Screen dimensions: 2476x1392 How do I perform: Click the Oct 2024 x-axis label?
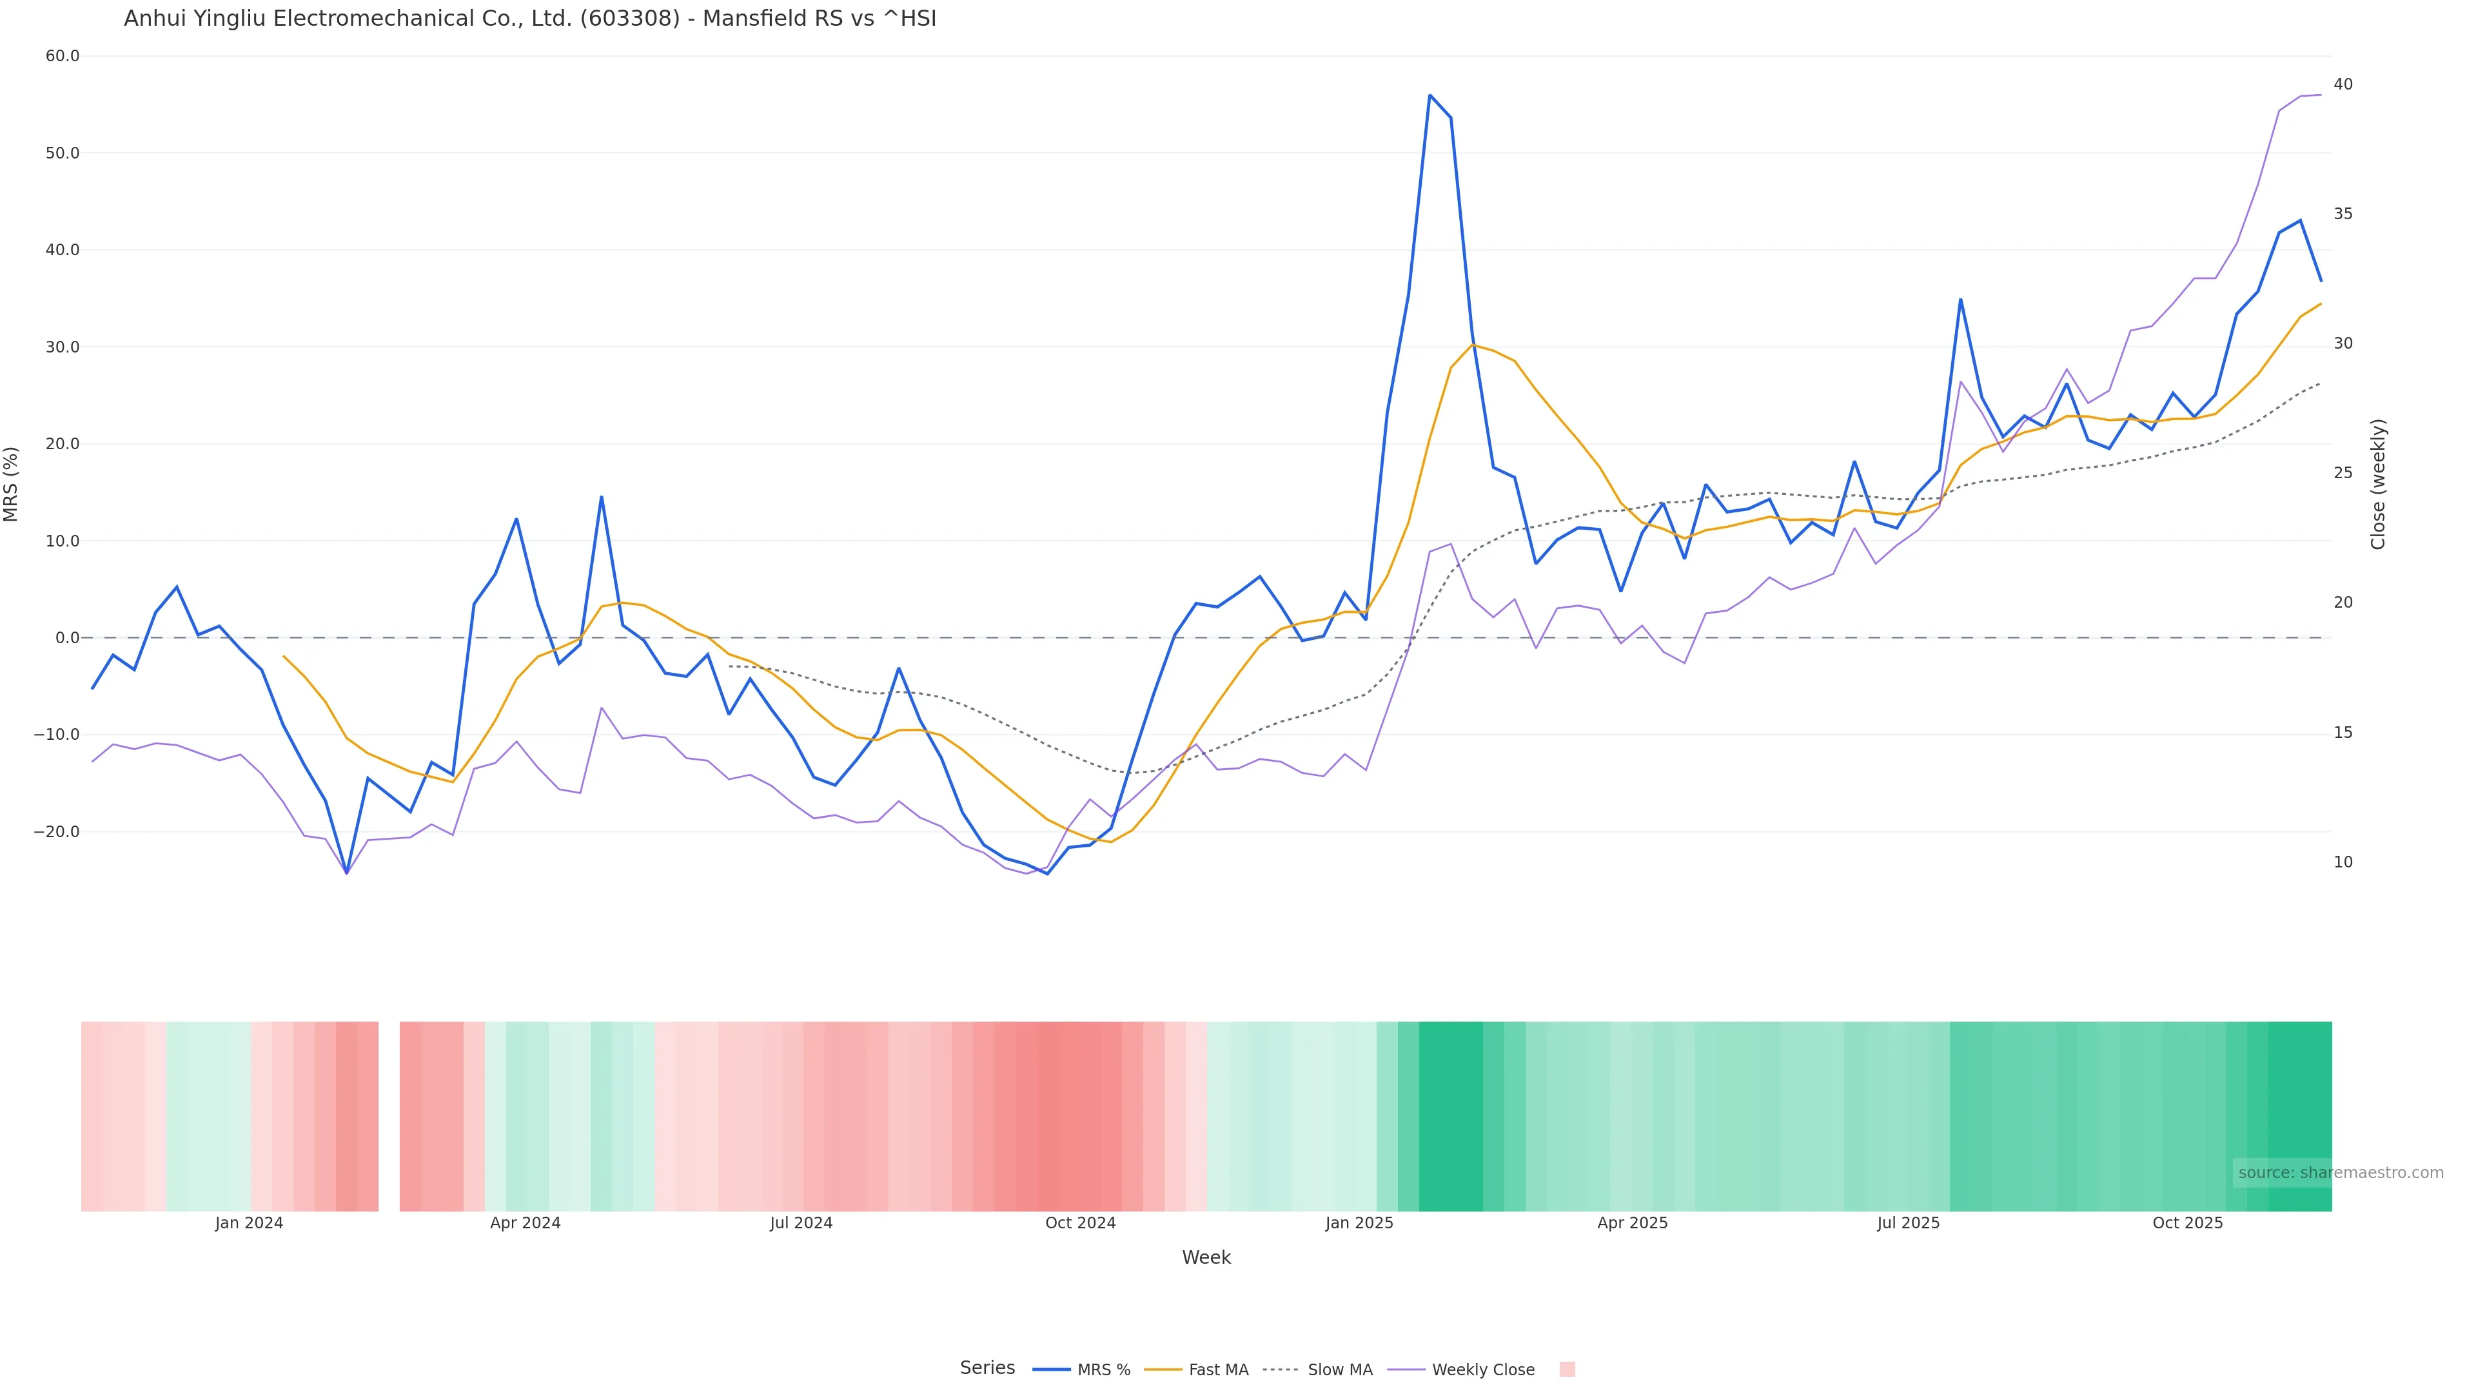(x=1081, y=1223)
